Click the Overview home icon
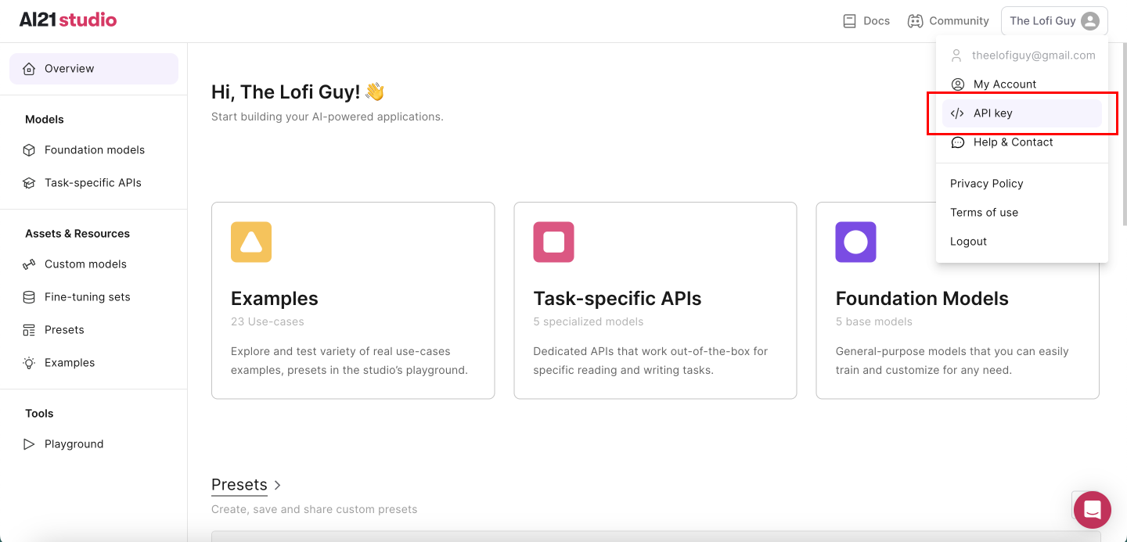The image size is (1127, 542). [x=29, y=69]
